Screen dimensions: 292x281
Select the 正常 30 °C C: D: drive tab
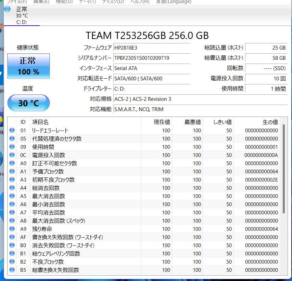(x=22, y=16)
